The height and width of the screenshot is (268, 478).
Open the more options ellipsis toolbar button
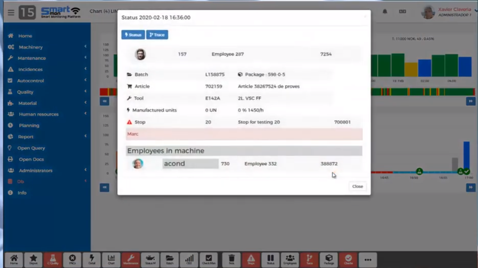tap(367, 260)
